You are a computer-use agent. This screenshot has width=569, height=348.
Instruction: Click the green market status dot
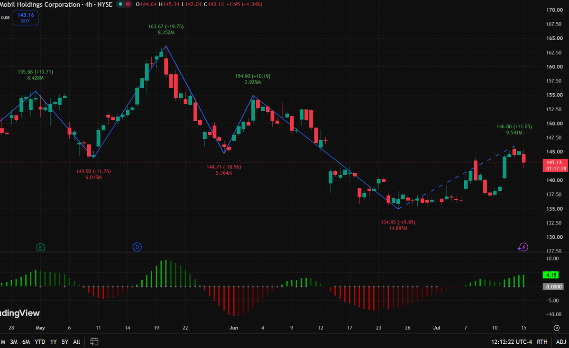(x=120, y=4)
